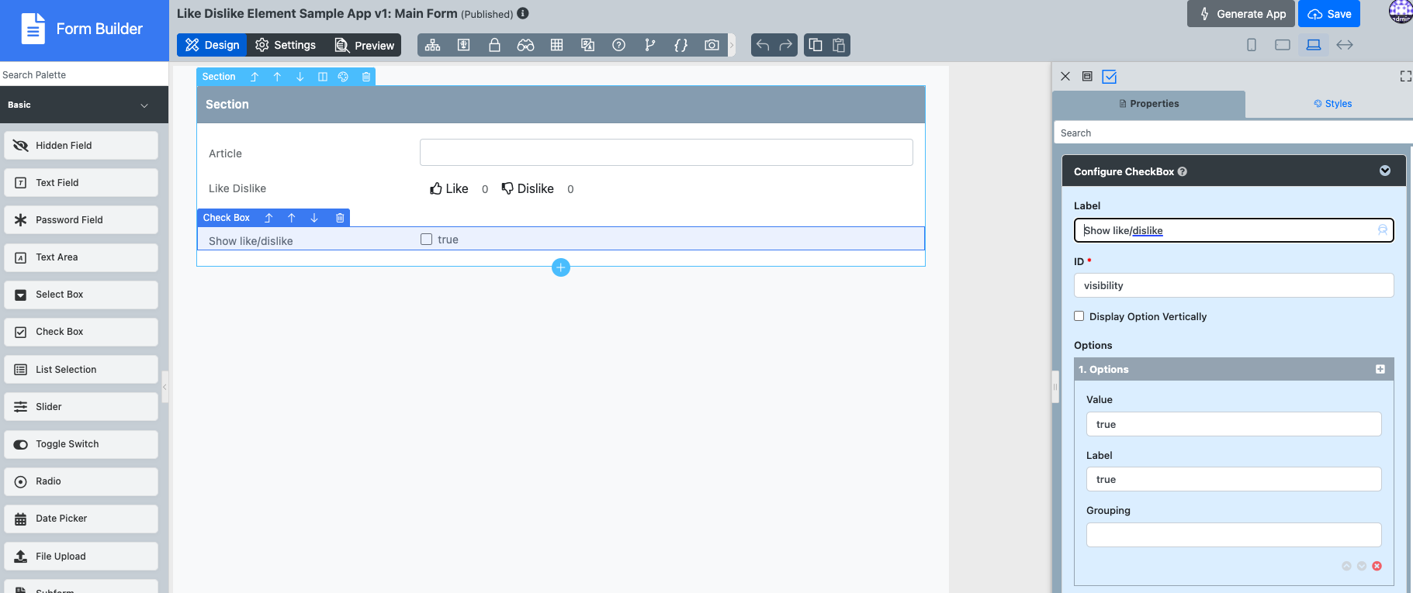The height and width of the screenshot is (593, 1413).
Task: Select the Slider palette element
Action: coord(81,406)
